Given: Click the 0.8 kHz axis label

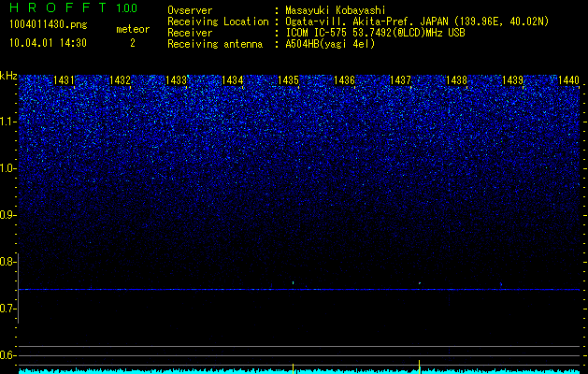Looking at the screenshot, I should tap(7, 262).
